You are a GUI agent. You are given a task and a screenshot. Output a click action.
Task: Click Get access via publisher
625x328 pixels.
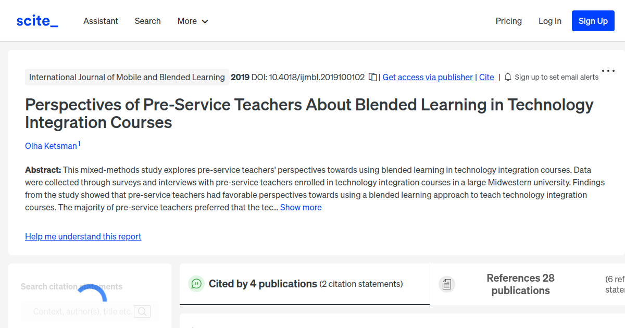click(x=427, y=77)
